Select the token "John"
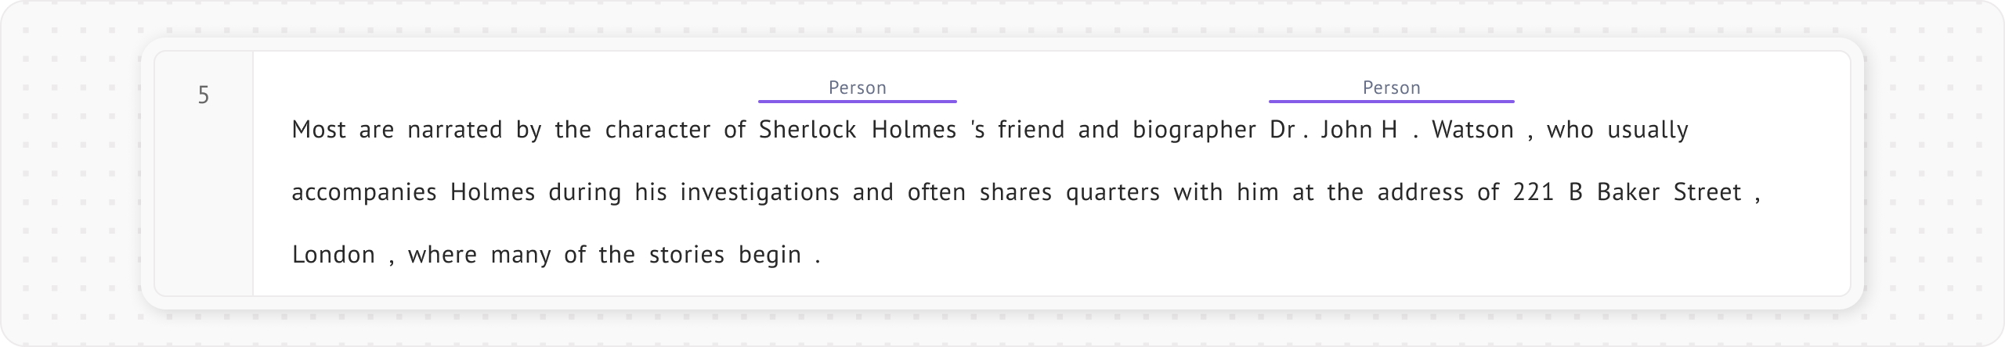Viewport: 2005px width, 347px height. pos(1347,130)
